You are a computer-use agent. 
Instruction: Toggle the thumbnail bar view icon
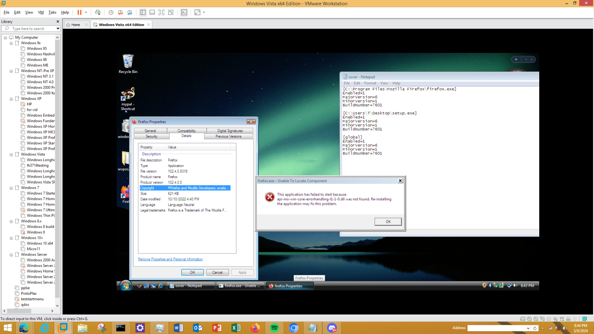click(152, 12)
